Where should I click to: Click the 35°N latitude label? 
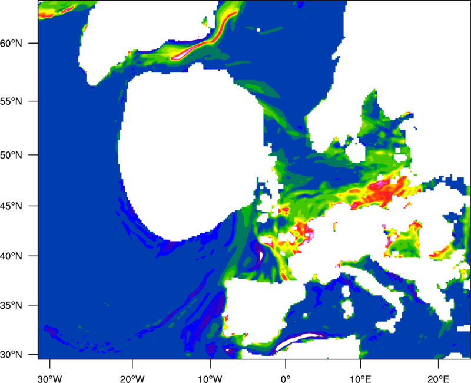[11, 305]
